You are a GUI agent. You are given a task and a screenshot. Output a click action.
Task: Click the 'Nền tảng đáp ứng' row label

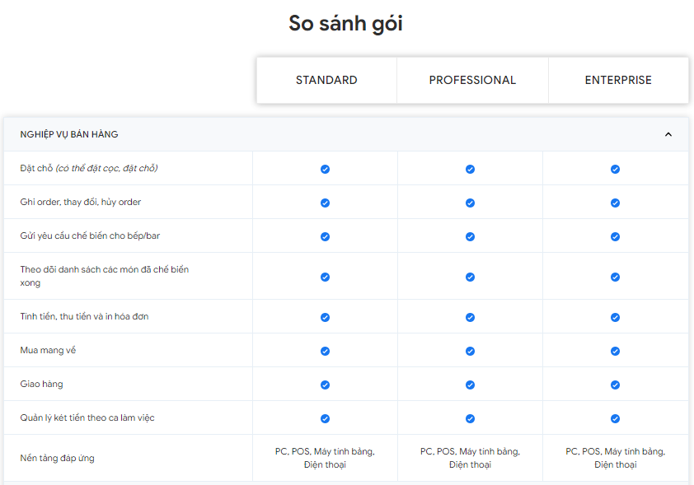click(57, 459)
